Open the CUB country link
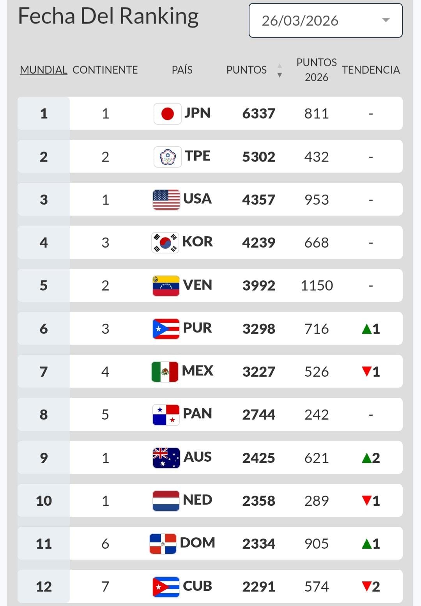Viewport: 421px width, 606px height. point(197,586)
